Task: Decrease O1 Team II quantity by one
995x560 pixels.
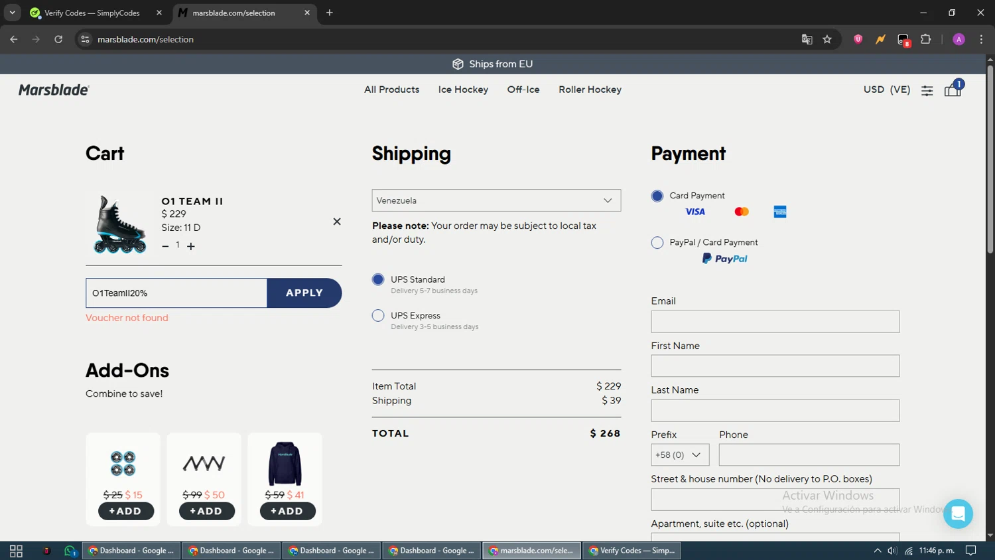Action: point(165,246)
